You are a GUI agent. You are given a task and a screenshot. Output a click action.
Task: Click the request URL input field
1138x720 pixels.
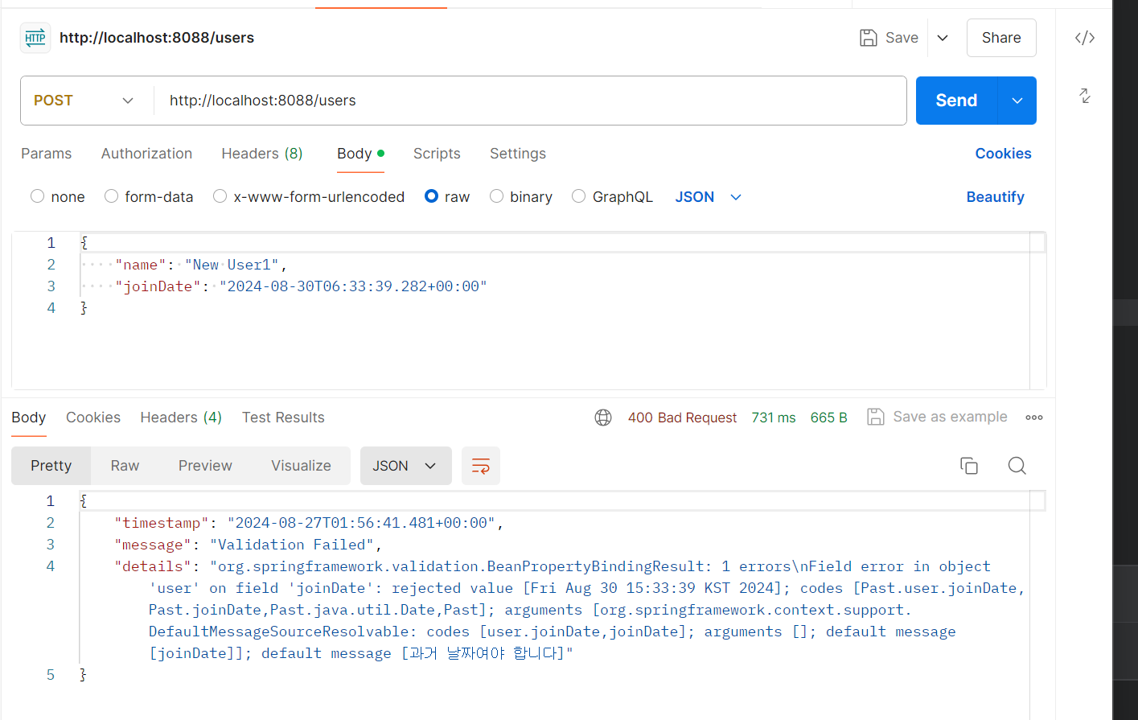click(530, 101)
